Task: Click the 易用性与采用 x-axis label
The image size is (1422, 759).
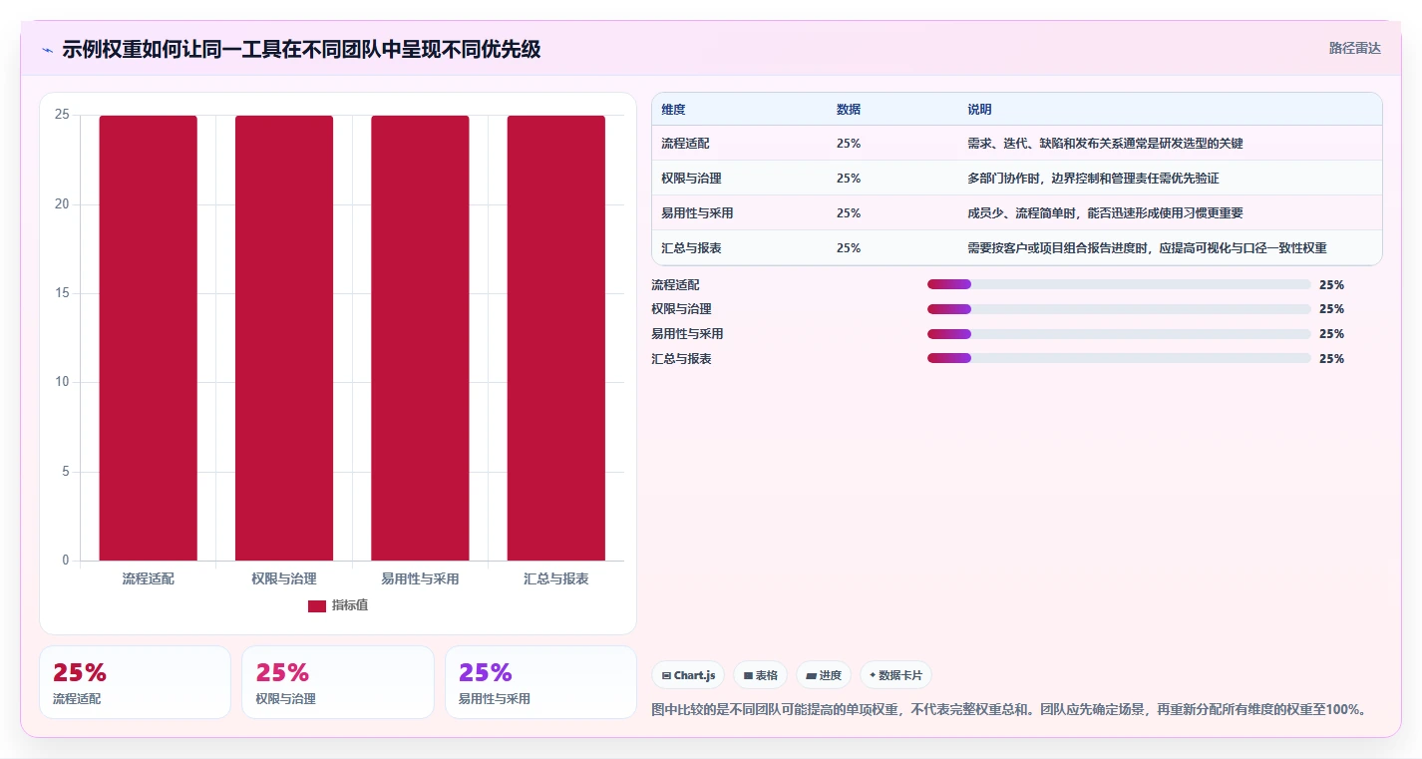Action: 420,578
